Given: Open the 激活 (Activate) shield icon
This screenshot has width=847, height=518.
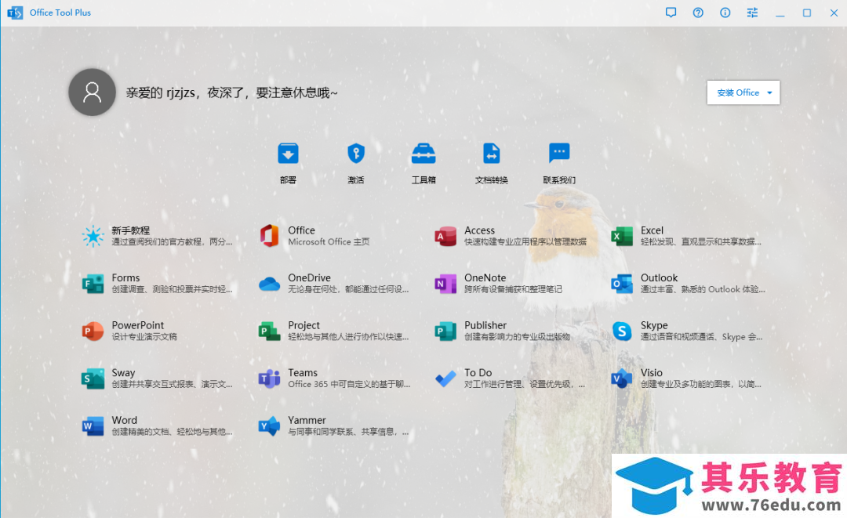Looking at the screenshot, I should (x=356, y=154).
